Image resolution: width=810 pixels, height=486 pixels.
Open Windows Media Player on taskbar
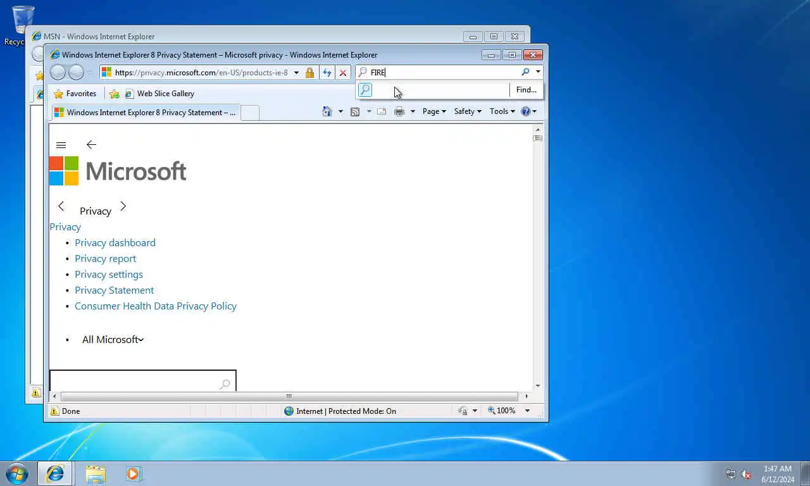point(132,473)
